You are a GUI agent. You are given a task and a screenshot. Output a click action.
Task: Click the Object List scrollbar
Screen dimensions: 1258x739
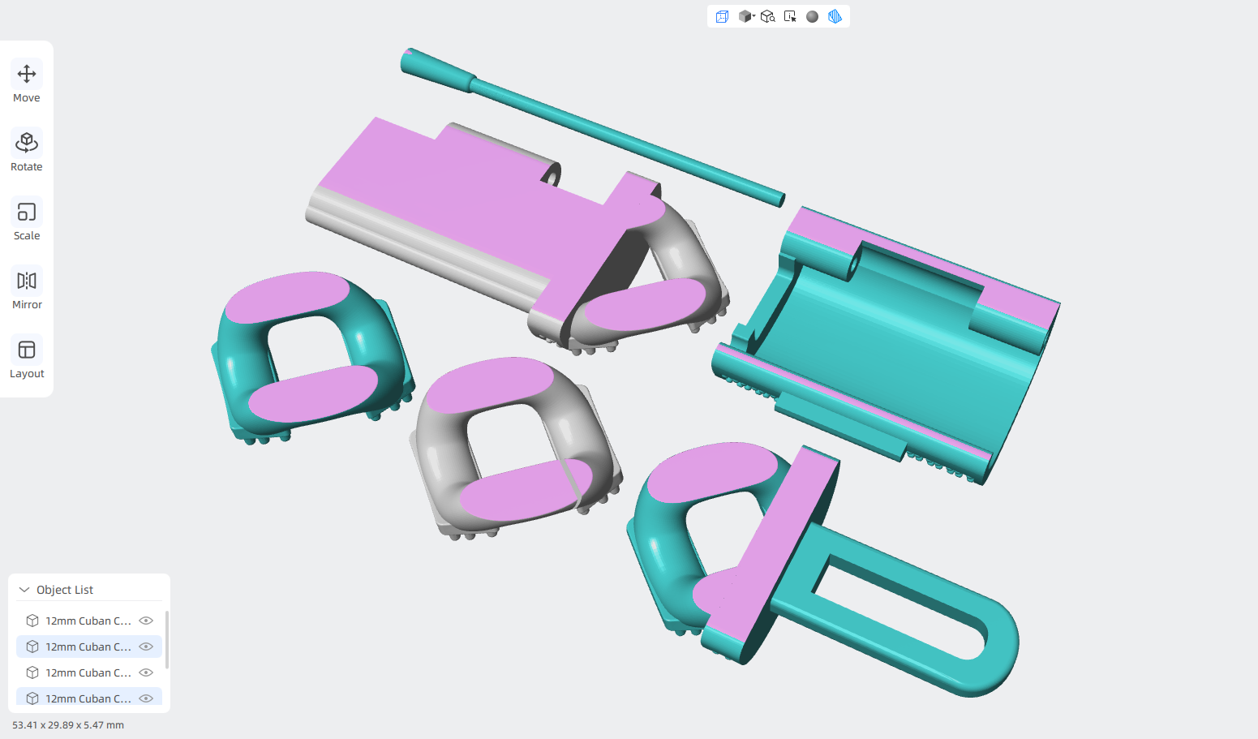click(167, 640)
